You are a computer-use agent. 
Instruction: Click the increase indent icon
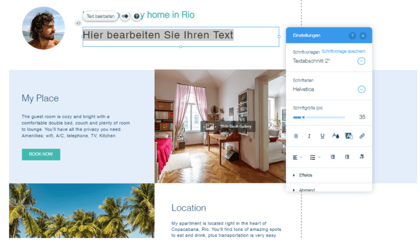coord(347,157)
